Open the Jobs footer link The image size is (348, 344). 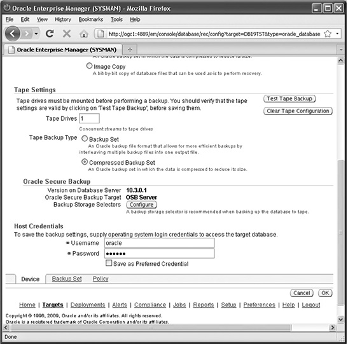(x=179, y=305)
